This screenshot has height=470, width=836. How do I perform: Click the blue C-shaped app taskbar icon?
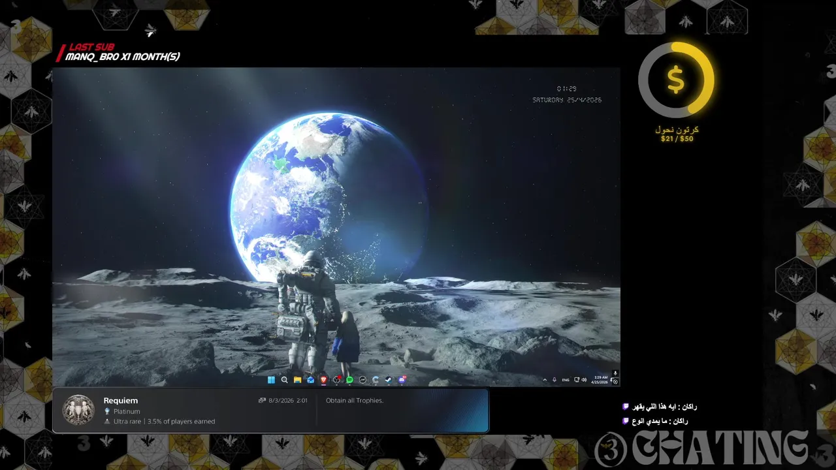376,380
